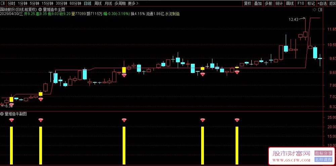The width and height of the screenshot is (336, 166).
Task: Click the third yellow volume signal bar
Action: pos(124,145)
